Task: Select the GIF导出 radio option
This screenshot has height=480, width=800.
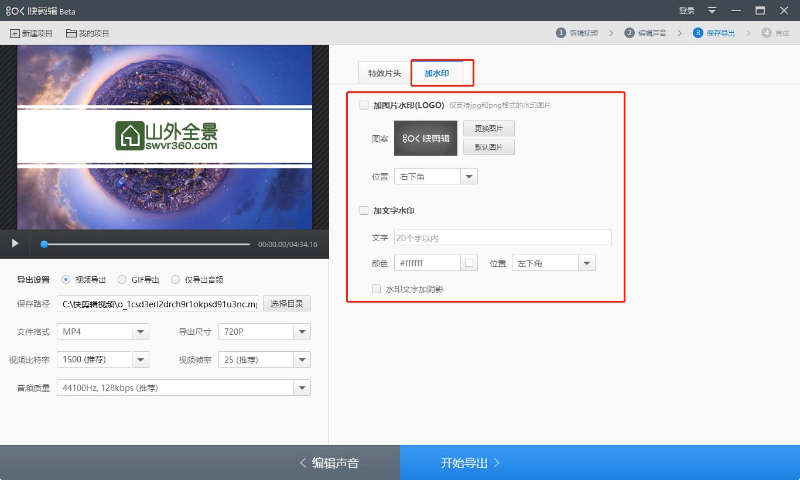Action: [x=122, y=280]
